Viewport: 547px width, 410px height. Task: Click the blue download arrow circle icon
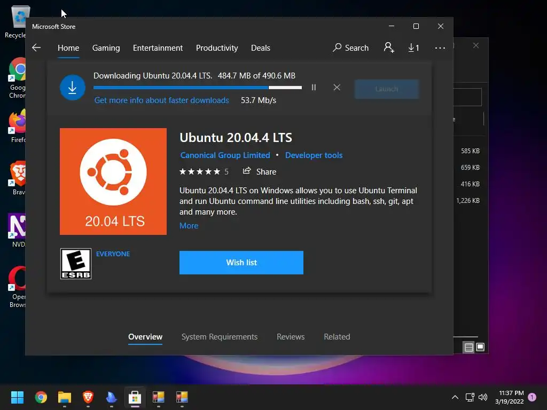click(73, 88)
